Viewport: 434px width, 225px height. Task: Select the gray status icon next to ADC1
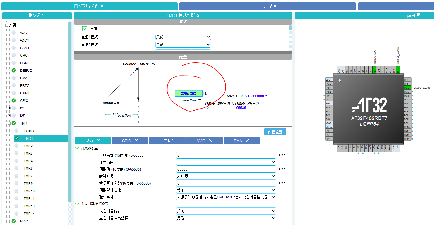coord(13,40)
